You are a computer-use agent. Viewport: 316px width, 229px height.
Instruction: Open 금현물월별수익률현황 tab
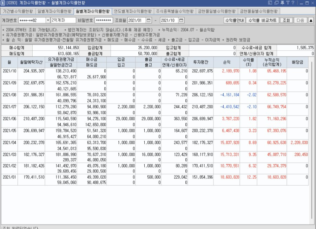259,11
